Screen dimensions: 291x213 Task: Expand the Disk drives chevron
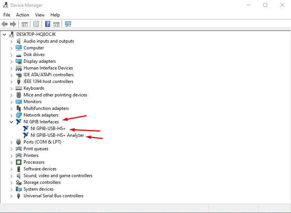pos(11,55)
